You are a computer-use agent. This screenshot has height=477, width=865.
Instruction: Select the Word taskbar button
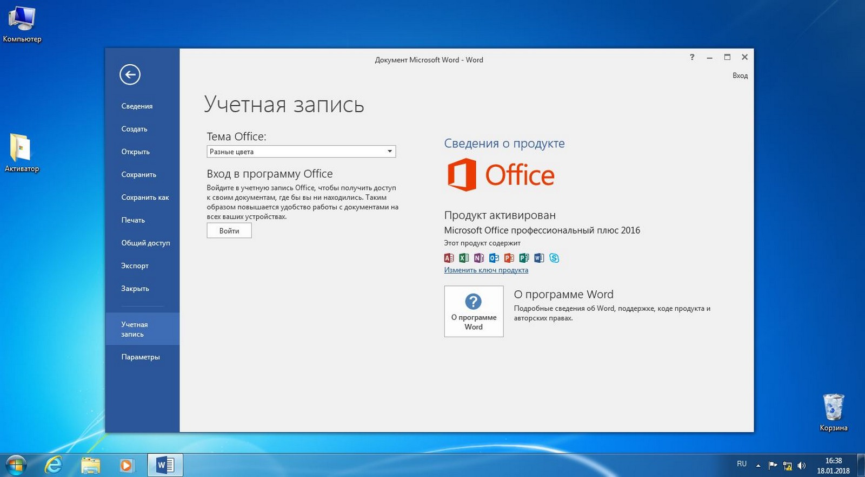[x=165, y=465]
